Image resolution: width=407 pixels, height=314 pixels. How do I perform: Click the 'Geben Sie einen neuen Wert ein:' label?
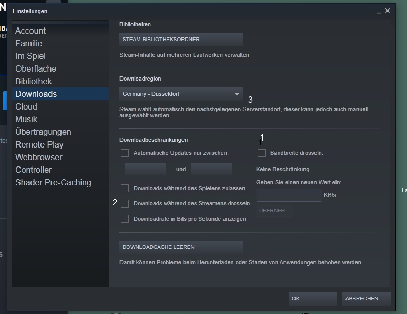tap(299, 183)
